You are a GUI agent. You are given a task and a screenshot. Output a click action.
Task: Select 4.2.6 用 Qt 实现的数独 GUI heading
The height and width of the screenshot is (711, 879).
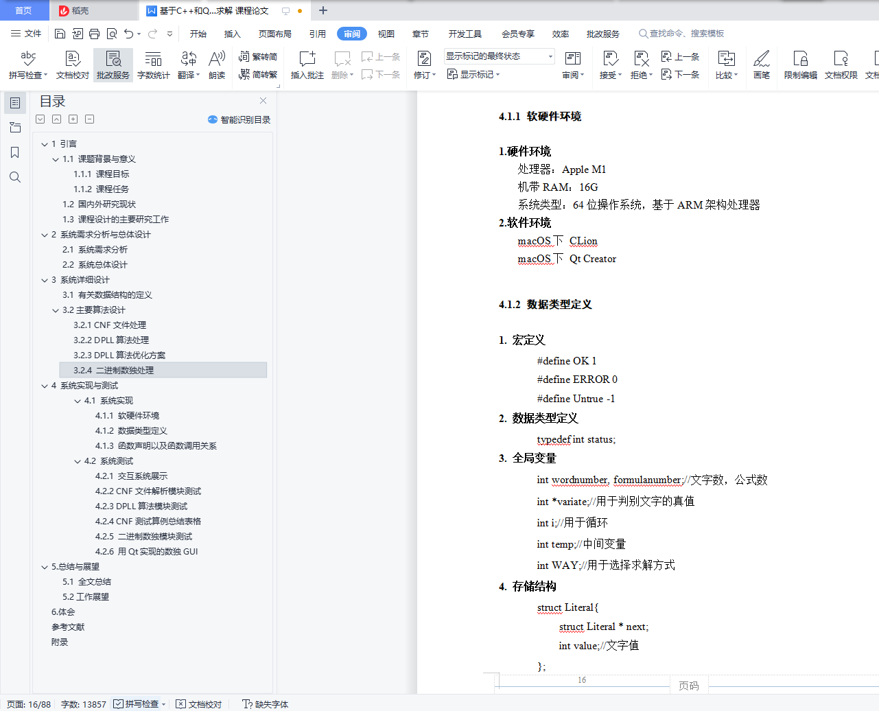point(147,552)
